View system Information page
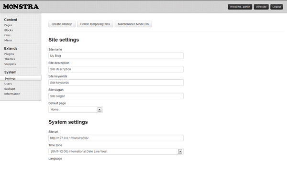This screenshot has height=191, width=287. [12, 94]
